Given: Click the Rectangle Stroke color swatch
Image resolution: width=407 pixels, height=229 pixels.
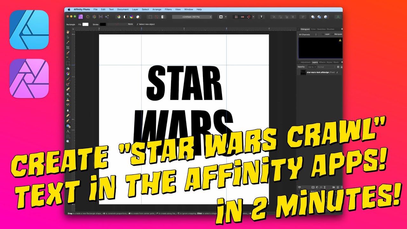Looking at the screenshot, I should tap(103, 24).
